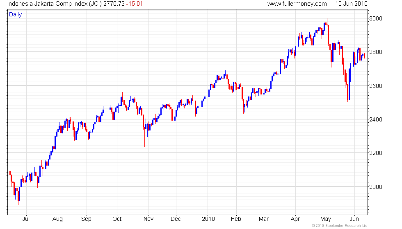Click the Dec month axis label
This screenshot has width=402, height=229.
[176, 219]
